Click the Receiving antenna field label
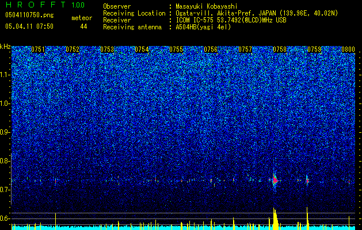Image resolution: width=362 pixels, height=230 pixels. tap(132, 27)
